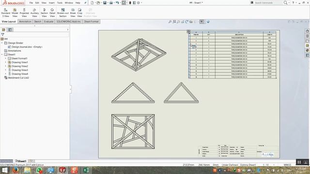
Task: Switch to the Sketch tab
Action: pyautogui.click(x=38, y=21)
